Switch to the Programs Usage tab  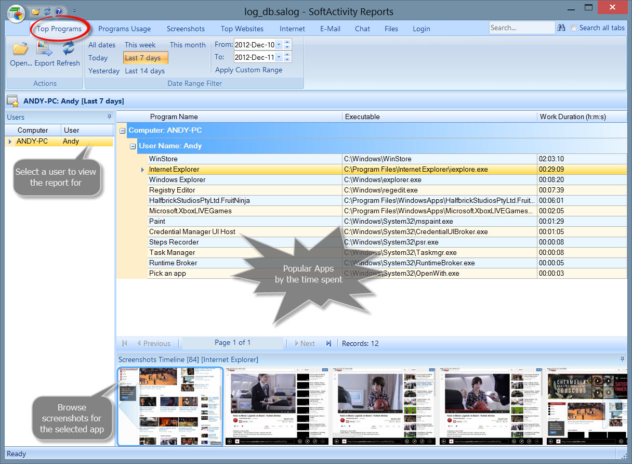[x=125, y=29]
